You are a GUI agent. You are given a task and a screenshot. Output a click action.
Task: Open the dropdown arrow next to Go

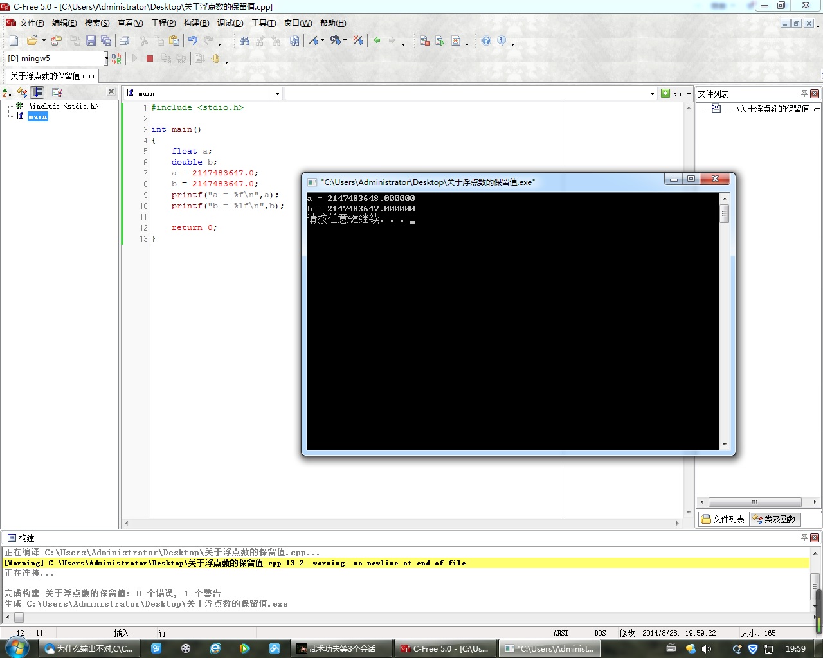(689, 93)
